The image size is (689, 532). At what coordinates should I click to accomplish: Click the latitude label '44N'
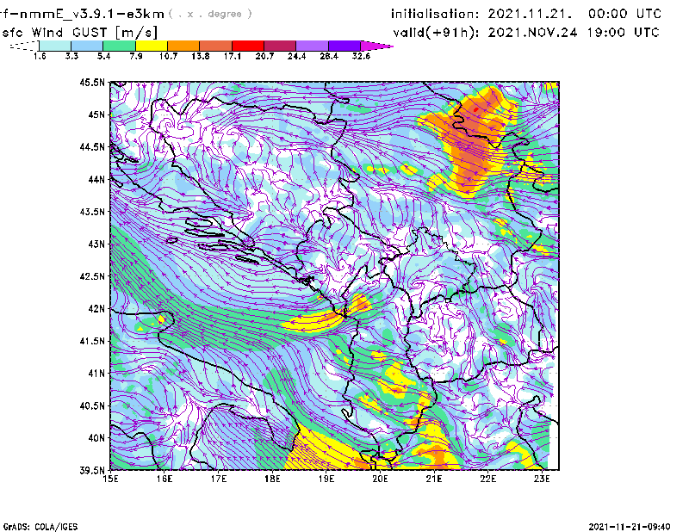pos(96,179)
